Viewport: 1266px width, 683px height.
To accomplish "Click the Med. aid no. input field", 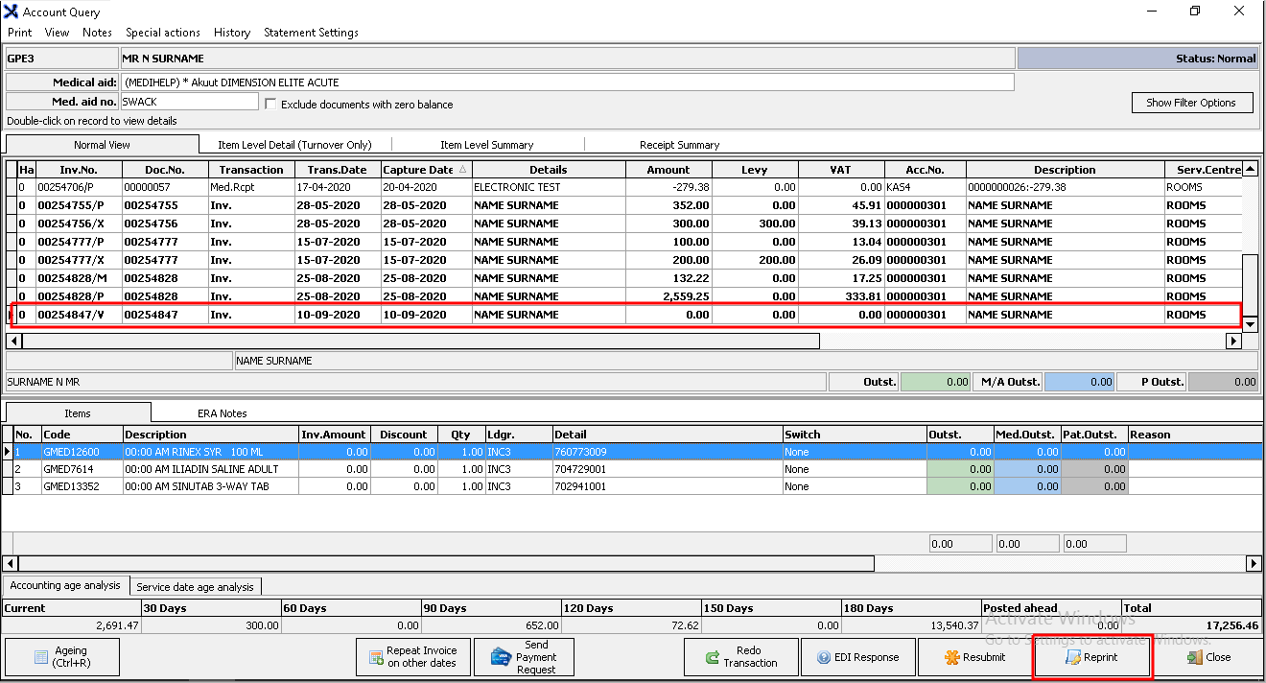I will pyautogui.click(x=190, y=102).
